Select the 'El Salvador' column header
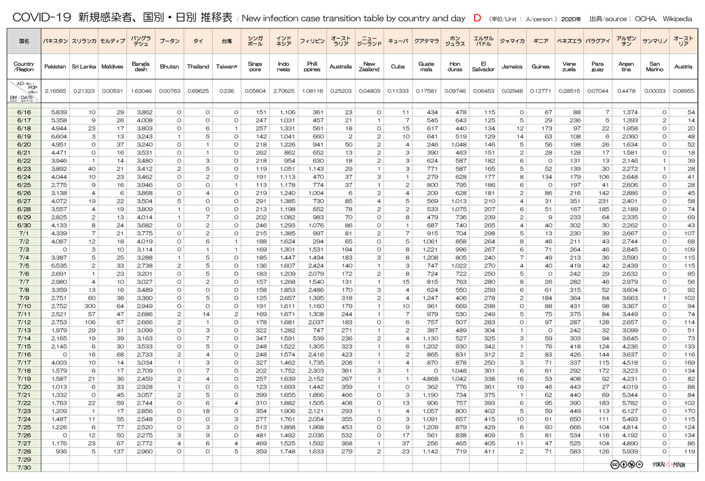Viewport: 705px width, 481px height. click(x=483, y=66)
